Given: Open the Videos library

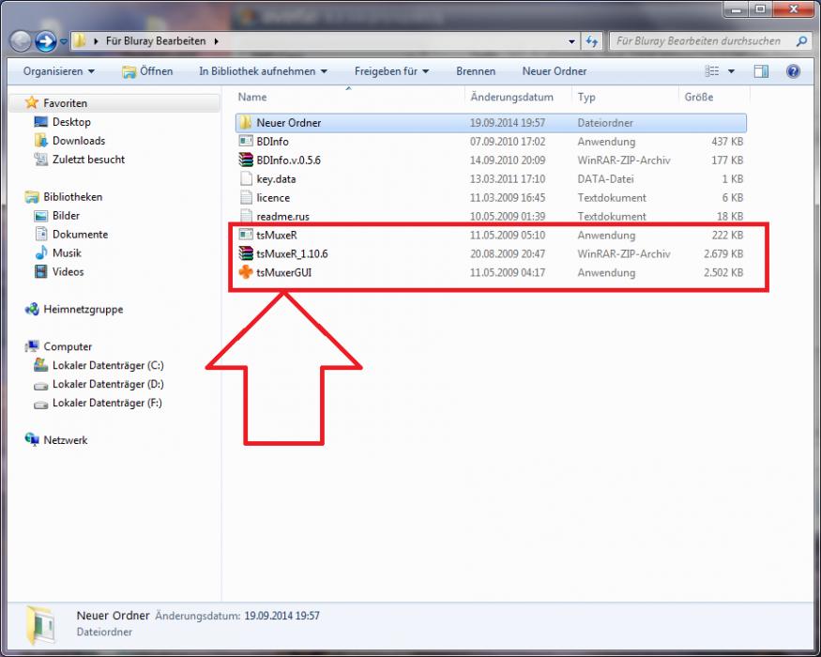Looking at the screenshot, I should coord(68,272).
